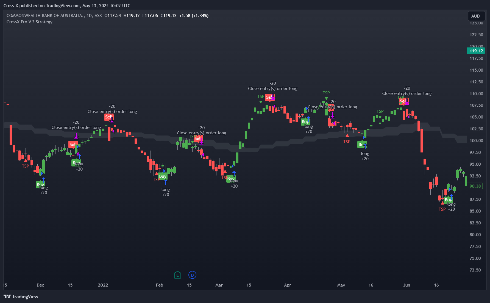Click the Sell marker in mid-February
This screenshot has width=490, height=303.
(x=197, y=138)
